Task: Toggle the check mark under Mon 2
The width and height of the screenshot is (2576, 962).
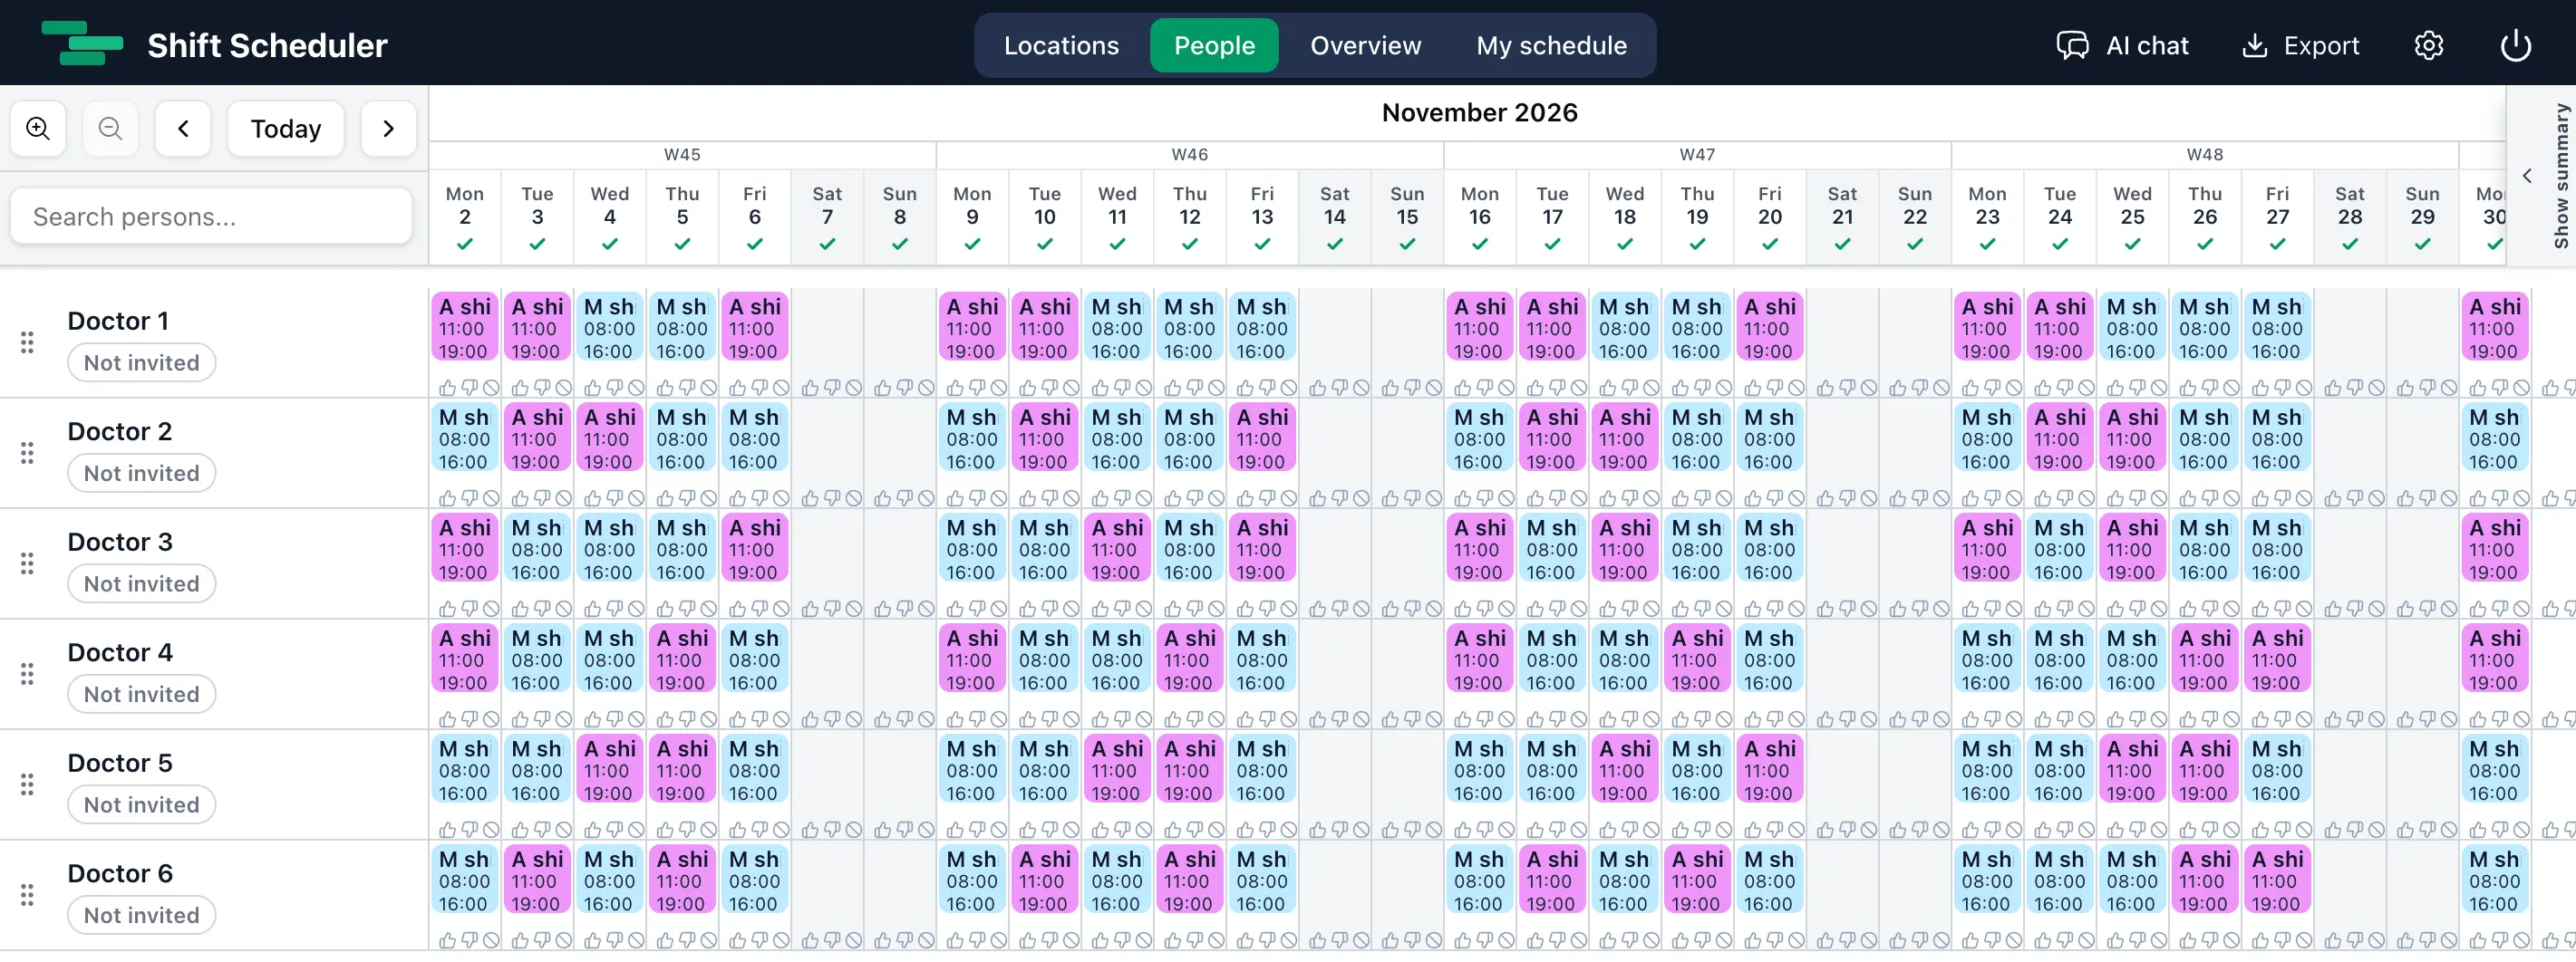Action: 464,244
